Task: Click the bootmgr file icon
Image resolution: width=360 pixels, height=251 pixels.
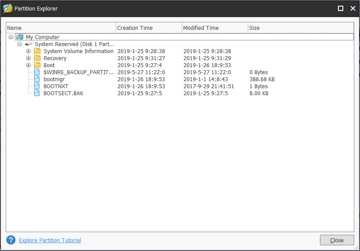Action: tap(37, 79)
